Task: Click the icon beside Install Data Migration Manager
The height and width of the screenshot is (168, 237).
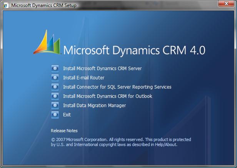Action: pyautogui.click(x=55, y=106)
